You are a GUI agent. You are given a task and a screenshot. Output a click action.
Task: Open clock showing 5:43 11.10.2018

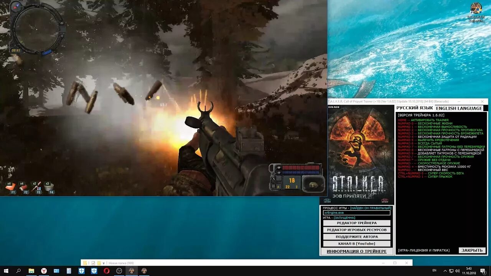pos(469,271)
